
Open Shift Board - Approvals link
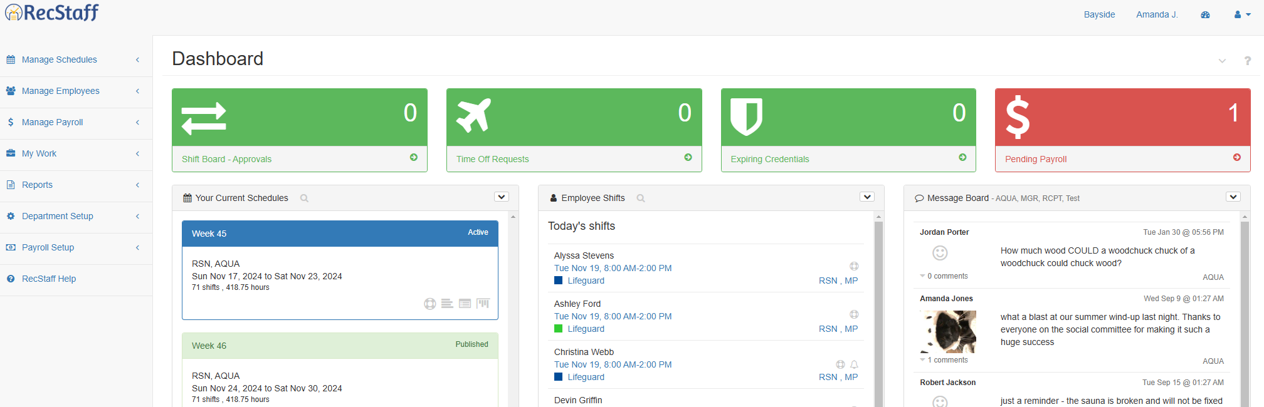[x=226, y=159]
